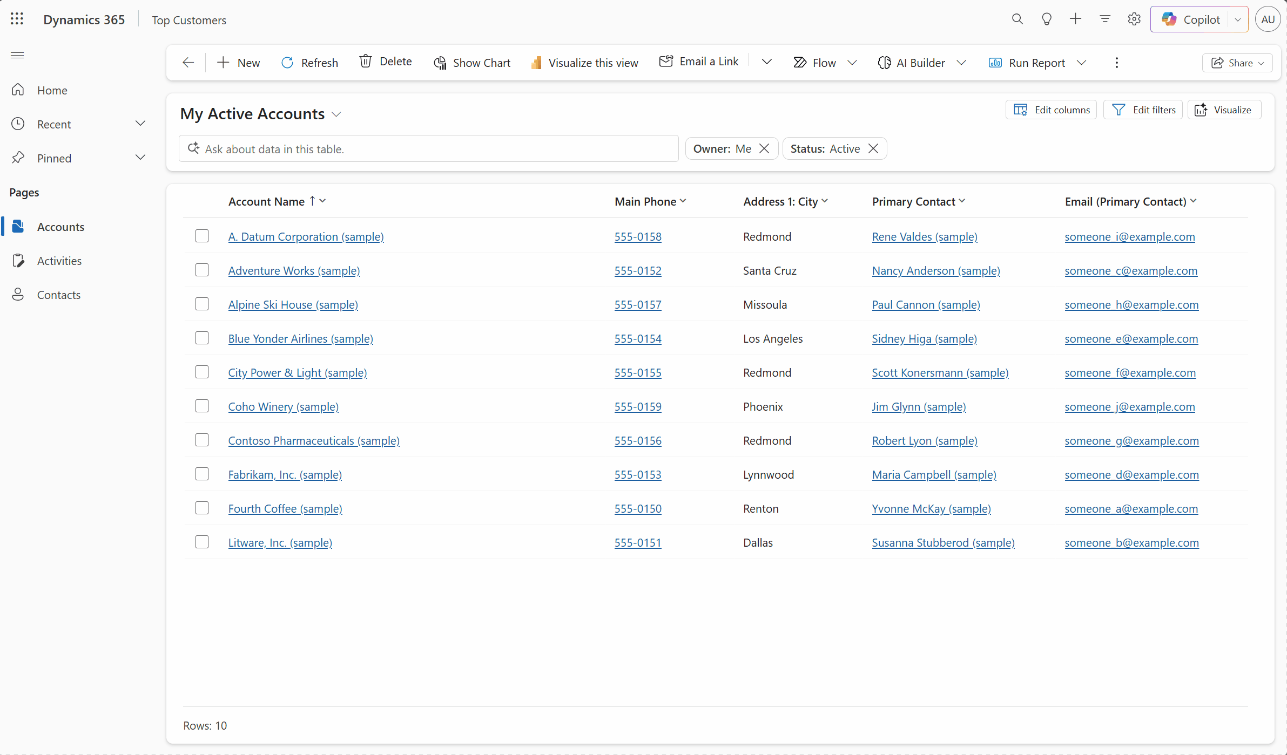Expand the Pinned section

(140, 158)
